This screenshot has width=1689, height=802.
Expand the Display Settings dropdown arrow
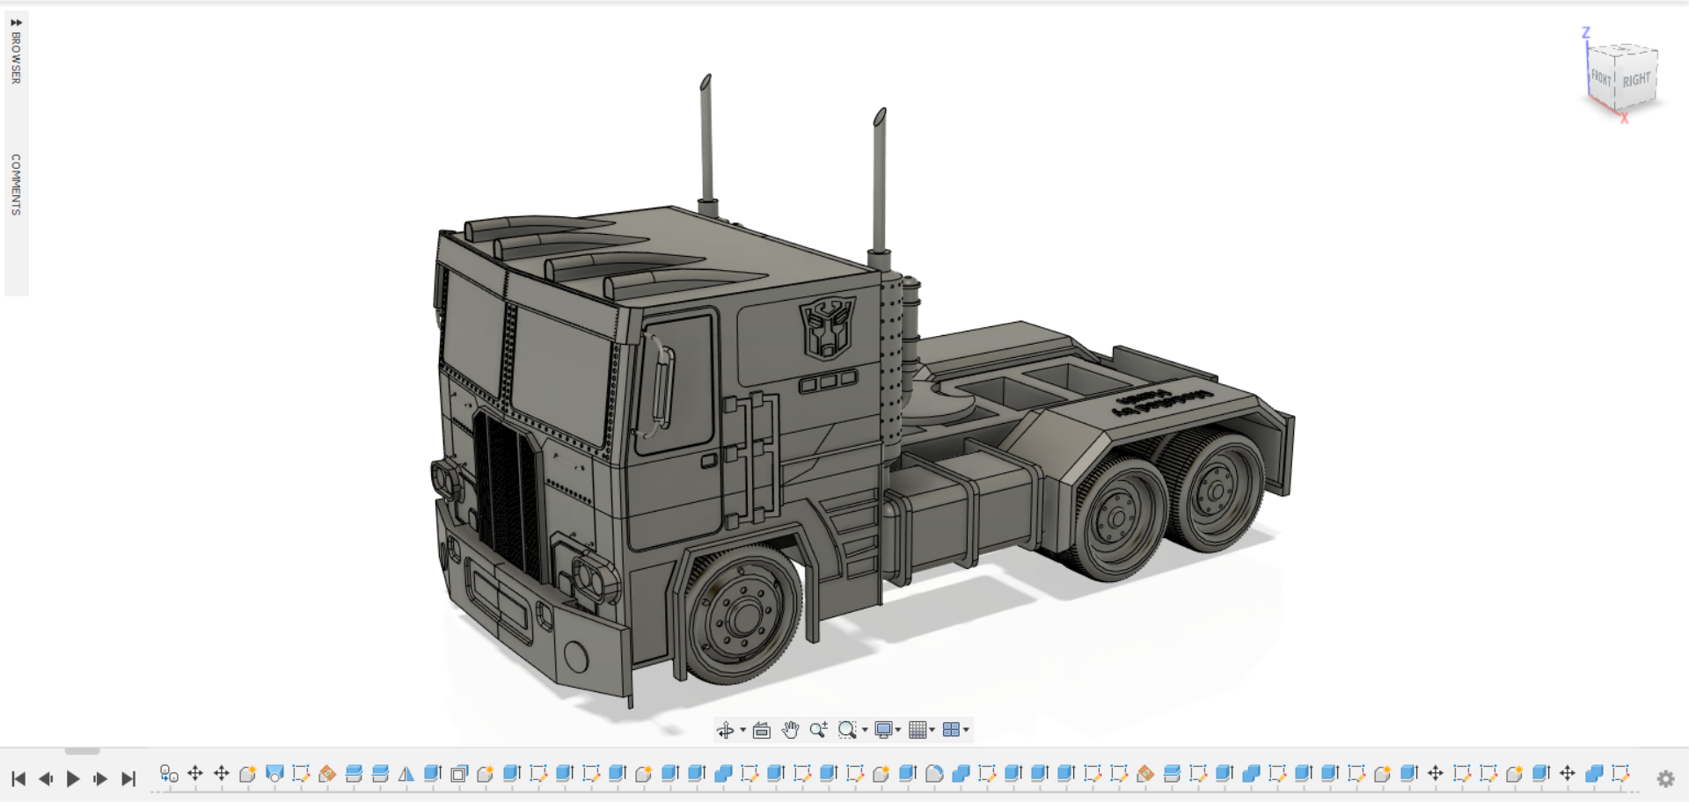[x=898, y=730]
